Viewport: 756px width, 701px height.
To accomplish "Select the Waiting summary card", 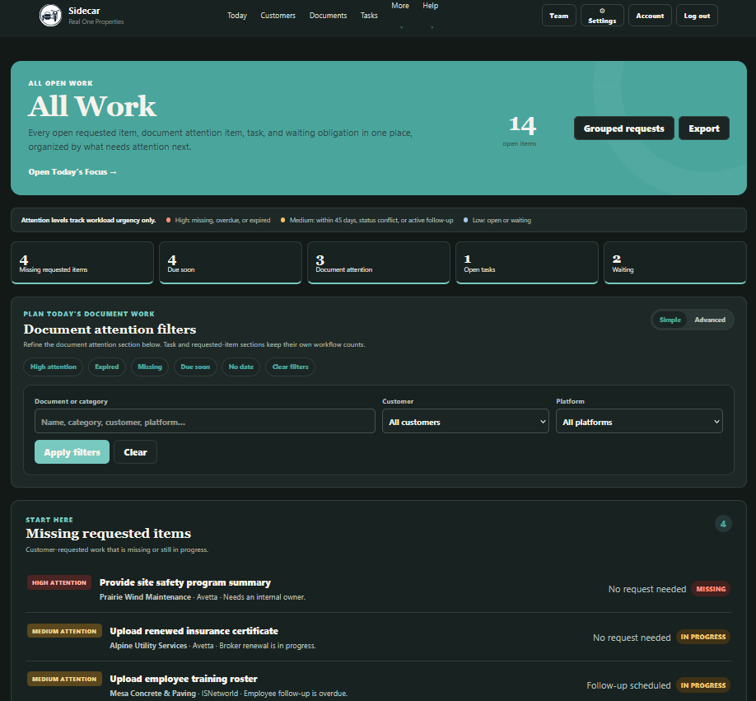I will point(674,262).
